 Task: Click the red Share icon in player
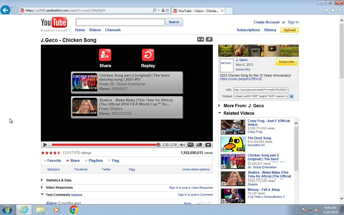point(105,55)
